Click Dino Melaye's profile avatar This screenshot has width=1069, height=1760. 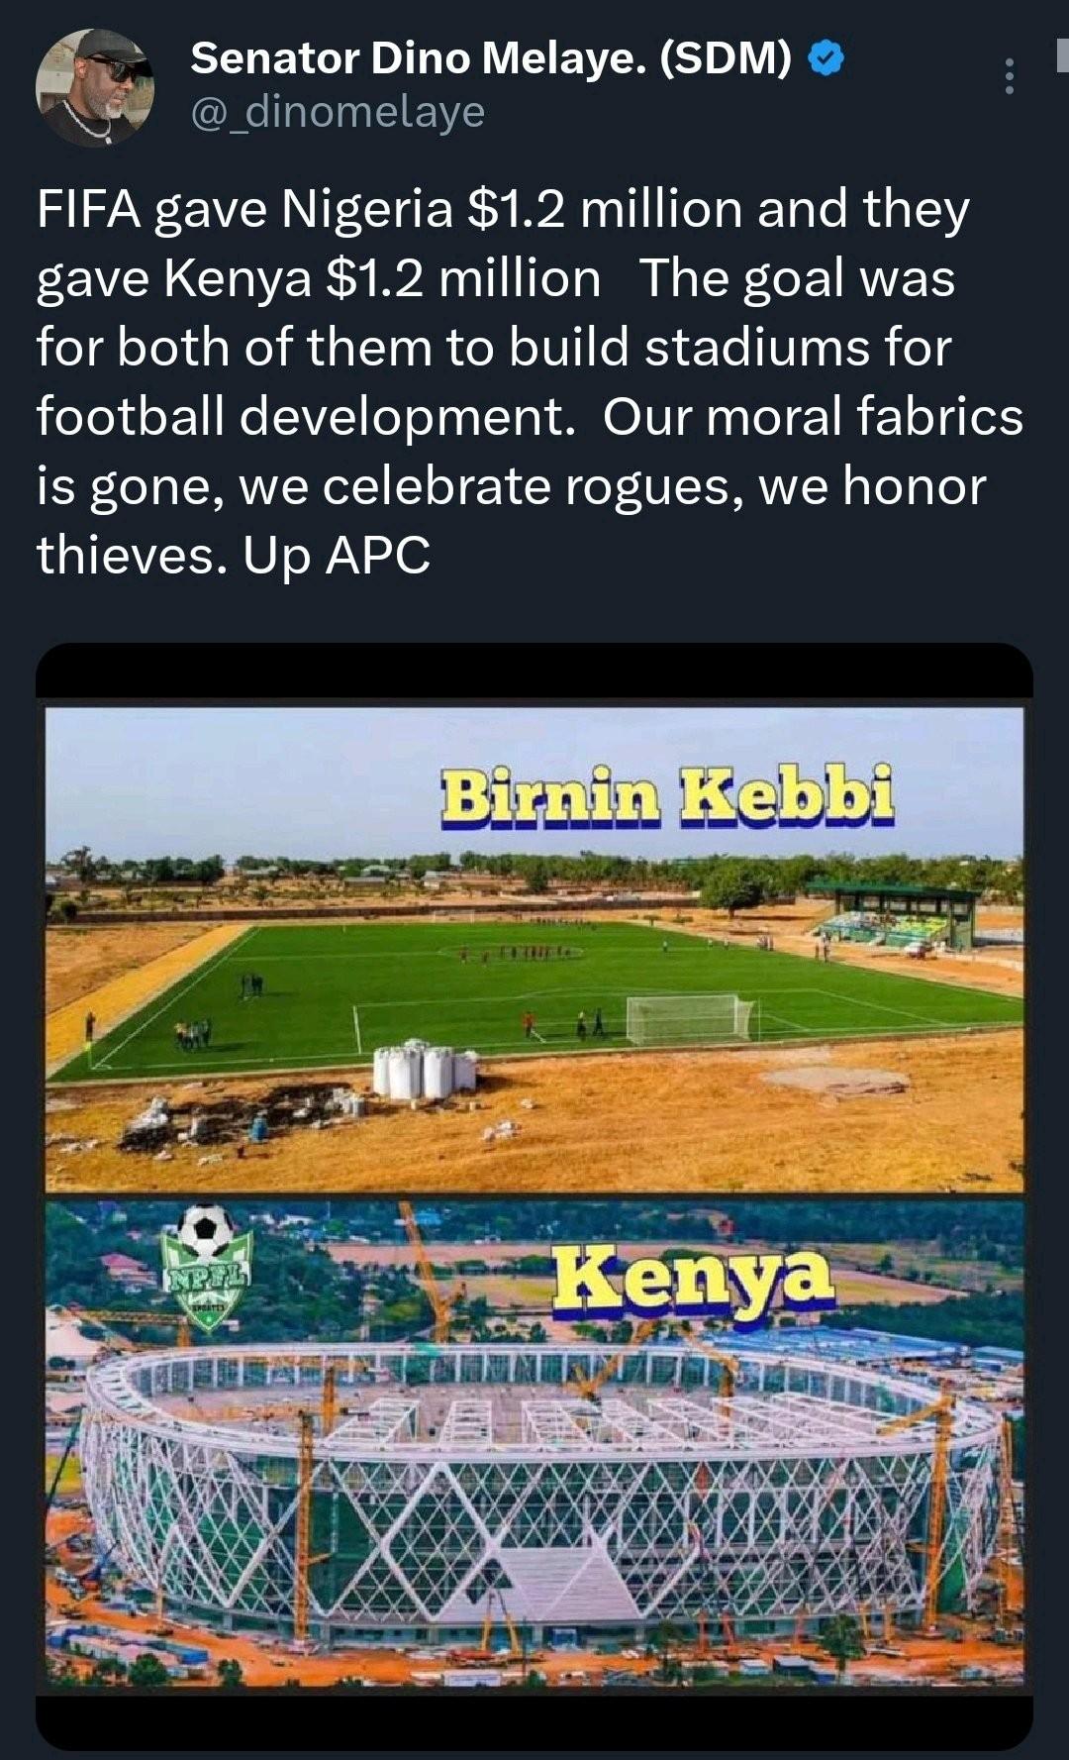pyautogui.click(x=94, y=86)
